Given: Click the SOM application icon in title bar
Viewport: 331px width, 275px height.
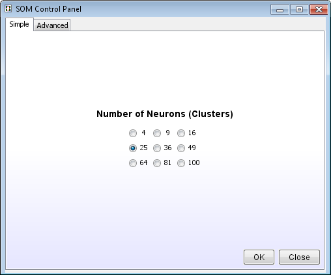Looking at the screenshot, I should [8, 8].
